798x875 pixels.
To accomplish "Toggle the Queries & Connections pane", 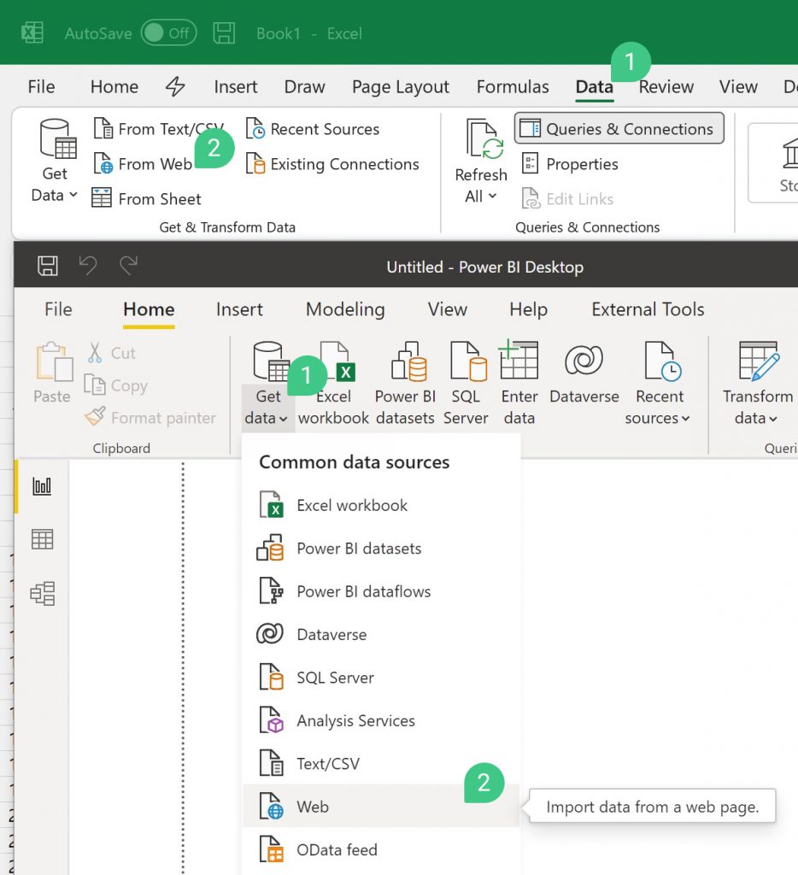I will click(x=619, y=129).
